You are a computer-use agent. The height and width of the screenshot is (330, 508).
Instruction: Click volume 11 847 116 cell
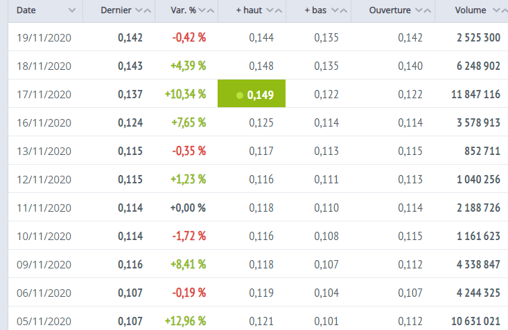(x=476, y=95)
